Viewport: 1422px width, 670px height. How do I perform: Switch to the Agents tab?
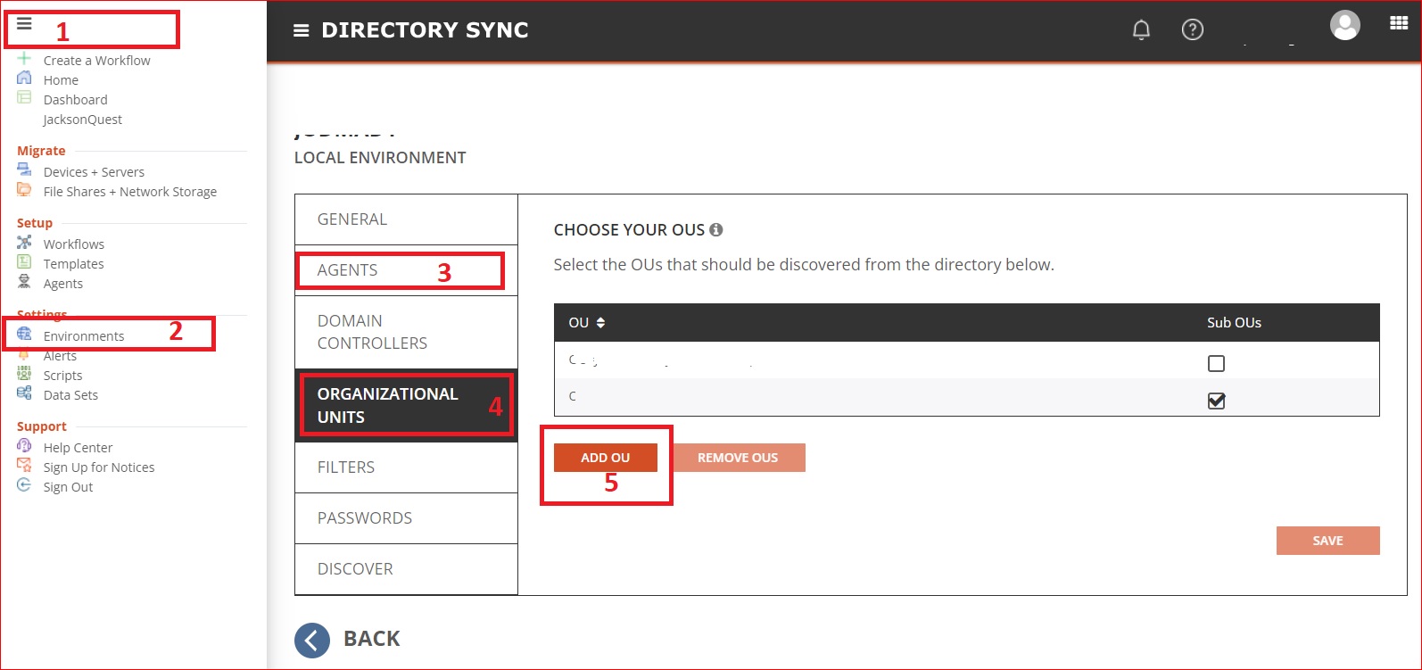348,270
